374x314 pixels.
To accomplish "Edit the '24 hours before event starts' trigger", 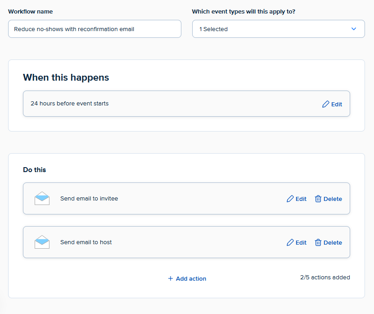I will [332, 104].
